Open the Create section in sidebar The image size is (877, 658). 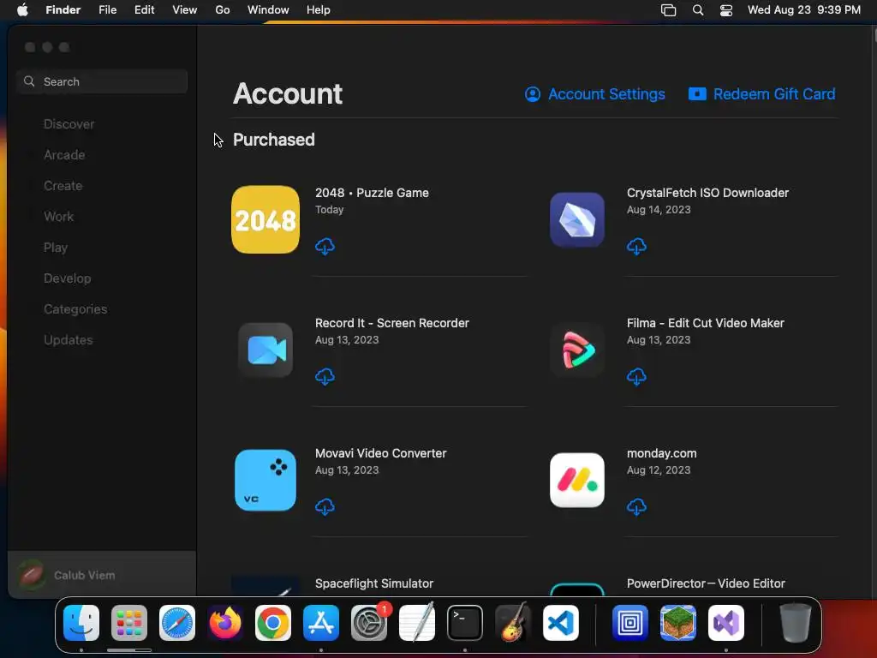(x=63, y=186)
